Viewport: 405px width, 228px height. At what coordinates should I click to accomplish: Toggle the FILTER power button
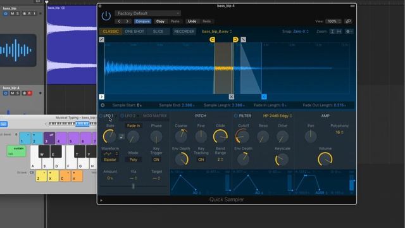(x=235, y=116)
